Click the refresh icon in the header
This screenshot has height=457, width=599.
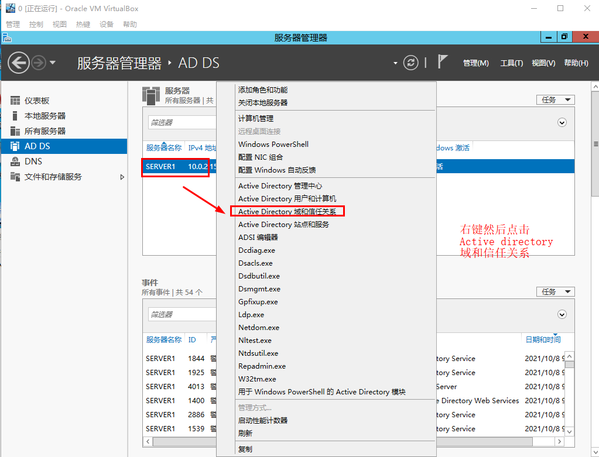tap(410, 63)
